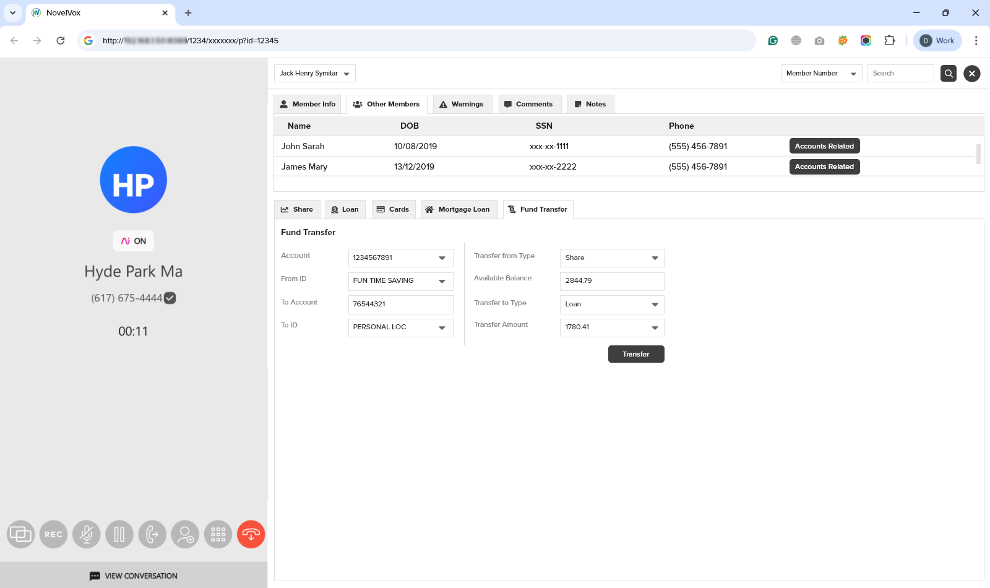990x588 pixels.
Task: Put the call on hold
Action: (x=119, y=534)
